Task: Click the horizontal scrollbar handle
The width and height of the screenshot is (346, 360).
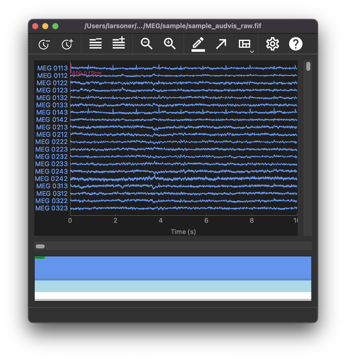Action: [40, 246]
